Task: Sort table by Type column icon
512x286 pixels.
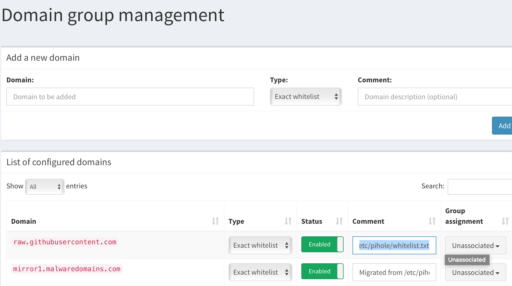Action: (x=288, y=221)
